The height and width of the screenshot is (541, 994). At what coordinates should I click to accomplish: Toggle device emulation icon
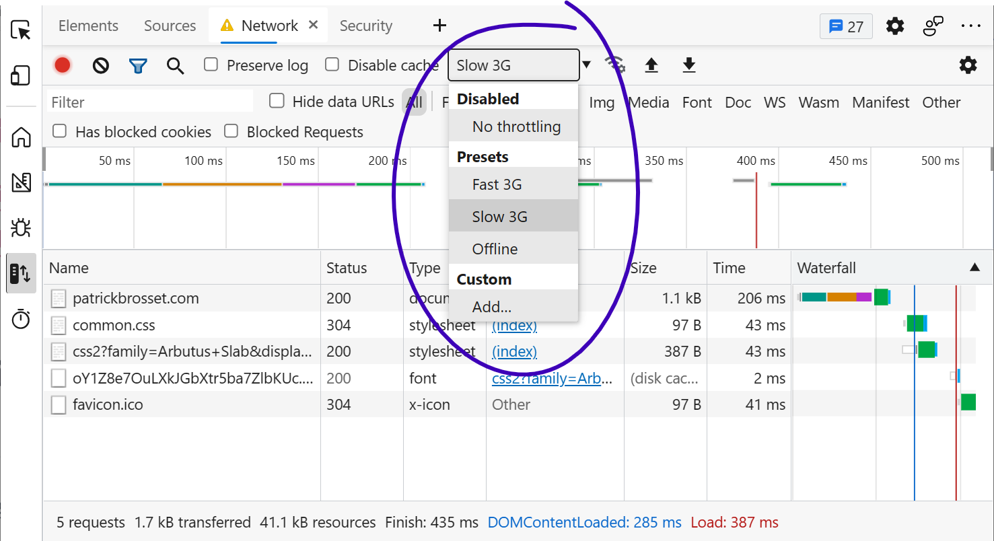point(22,75)
